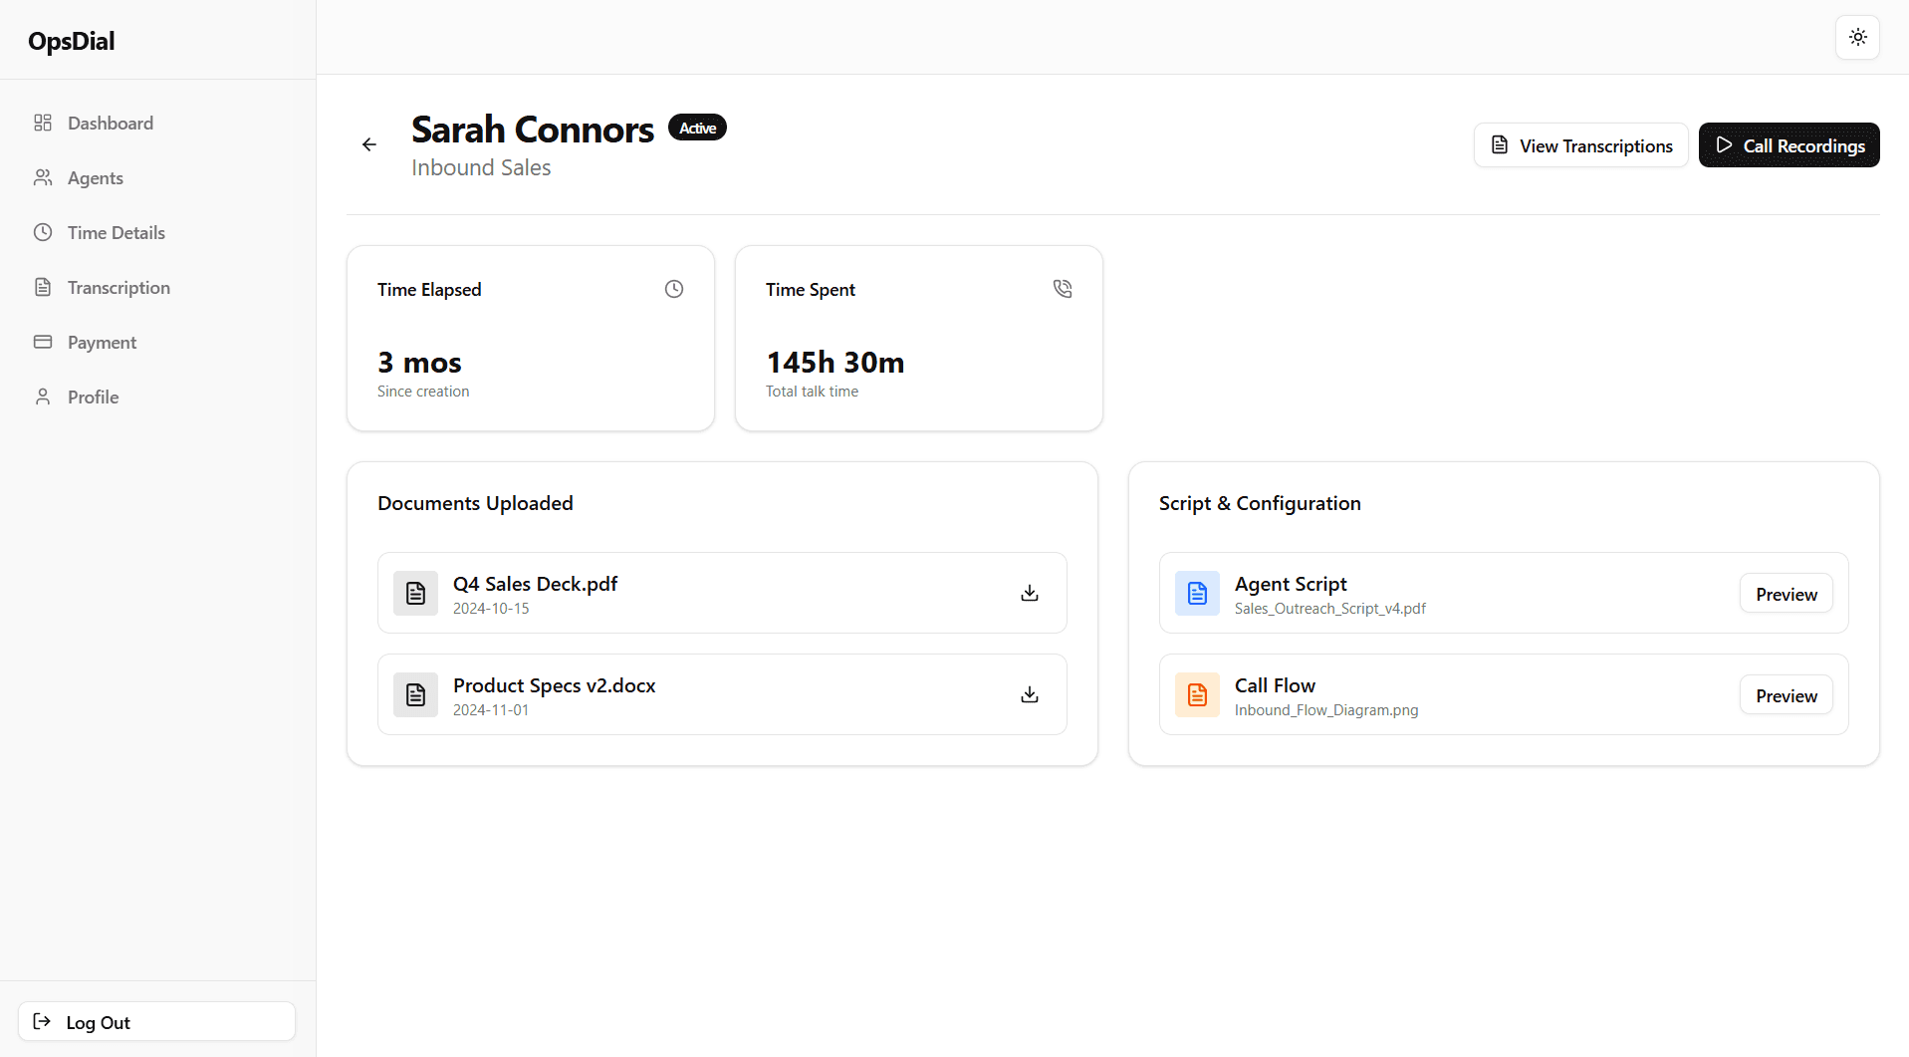Click the back arrow next to Sarah Connors
Screen dimensions: 1909x1057
[x=368, y=144]
